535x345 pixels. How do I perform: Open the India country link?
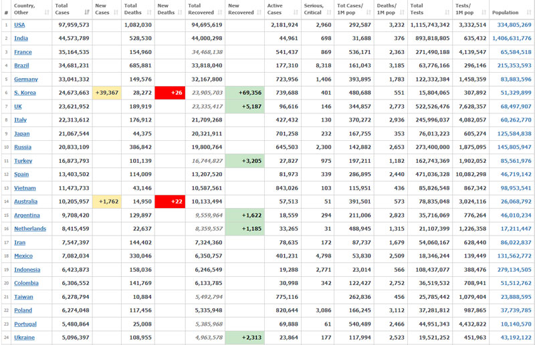tap(21, 39)
